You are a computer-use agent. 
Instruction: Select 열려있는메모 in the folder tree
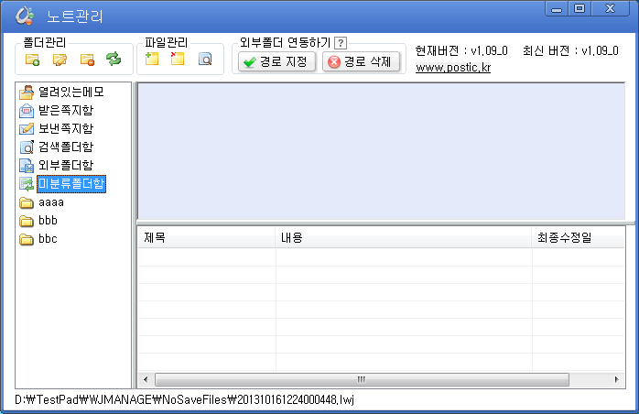pyautogui.click(x=71, y=93)
